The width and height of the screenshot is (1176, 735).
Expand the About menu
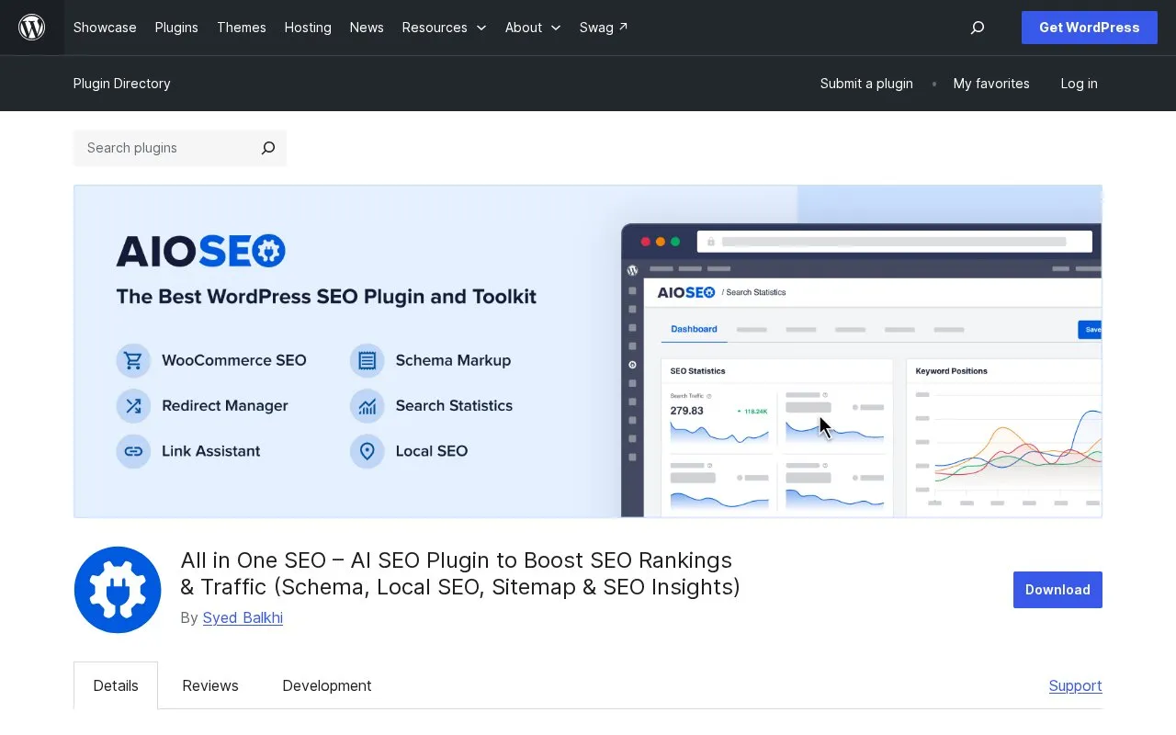[533, 28]
